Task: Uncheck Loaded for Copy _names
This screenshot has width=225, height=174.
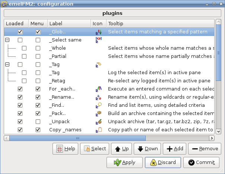Action: point(20,130)
